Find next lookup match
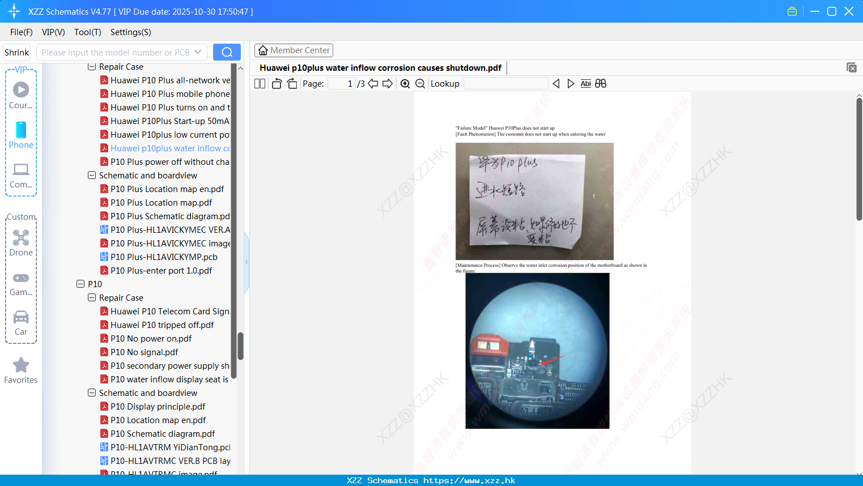 pos(571,84)
